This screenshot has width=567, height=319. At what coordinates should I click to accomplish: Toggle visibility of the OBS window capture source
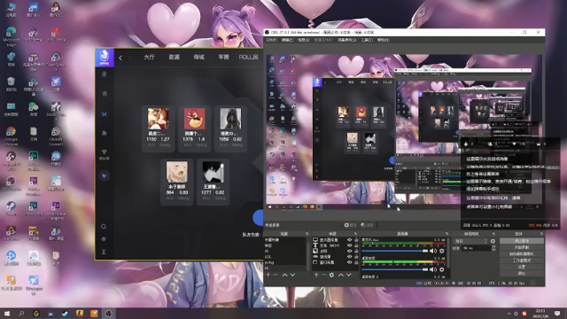click(350, 262)
